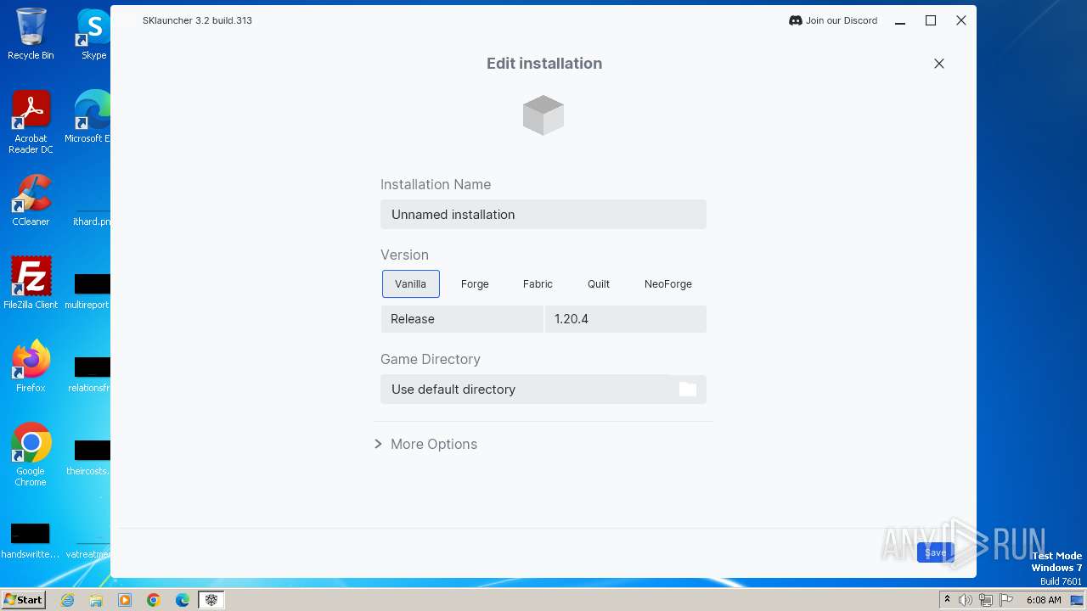This screenshot has width=1087, height=611.
Task: Open Edge from the taskbar
Action: pos(183,600)
